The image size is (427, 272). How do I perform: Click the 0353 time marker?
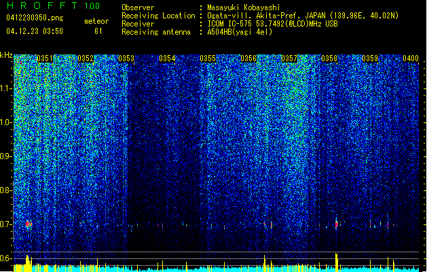pos(126,58)
